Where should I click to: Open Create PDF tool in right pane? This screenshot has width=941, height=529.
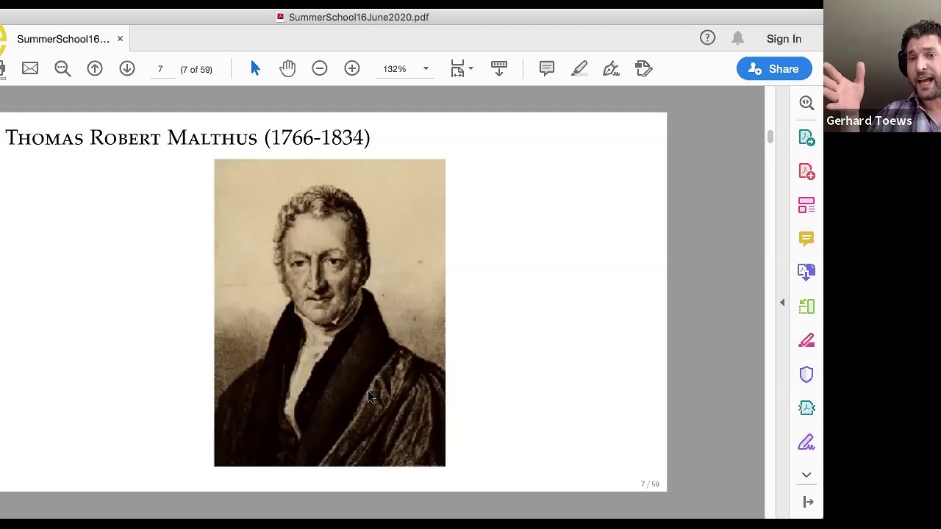(806, 171)
